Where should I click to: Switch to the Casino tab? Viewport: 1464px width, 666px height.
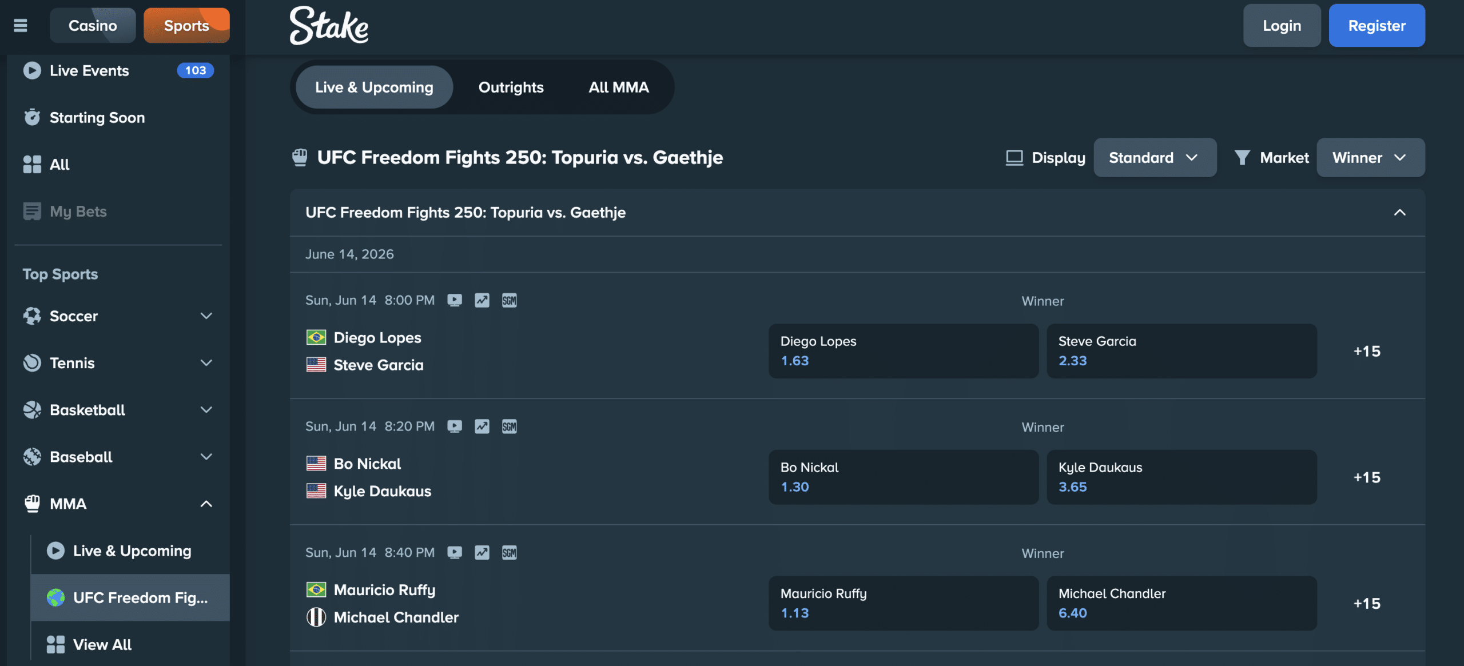pyautogui.click(x=93, y=26)
